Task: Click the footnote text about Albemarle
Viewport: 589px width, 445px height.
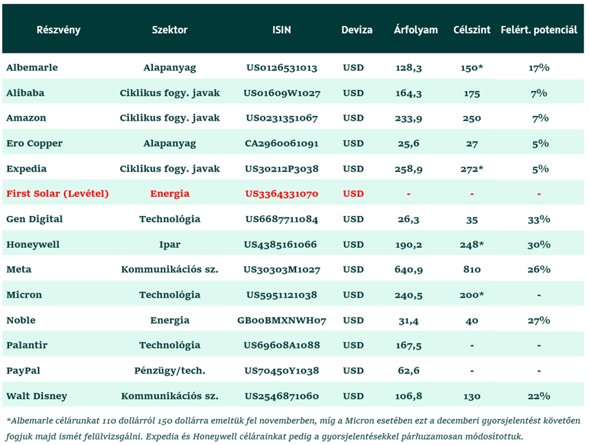Action: coord(293,421)
